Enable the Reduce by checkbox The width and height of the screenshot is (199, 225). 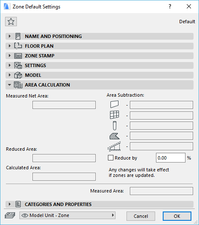[110, 158]
